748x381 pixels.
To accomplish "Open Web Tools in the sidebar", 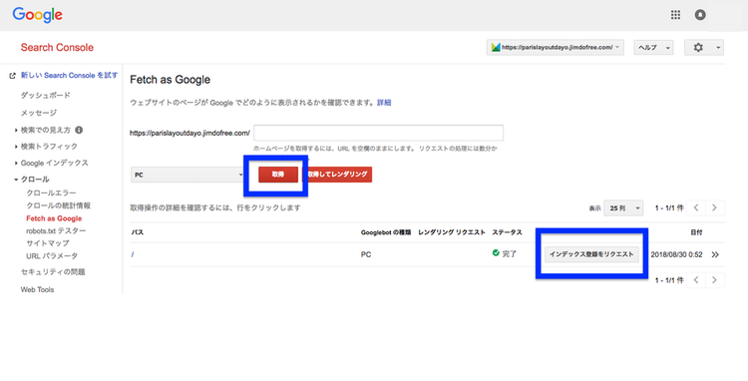I will [37, 289].
